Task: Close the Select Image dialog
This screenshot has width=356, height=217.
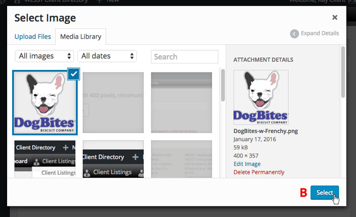Action: tap(335, 18)
